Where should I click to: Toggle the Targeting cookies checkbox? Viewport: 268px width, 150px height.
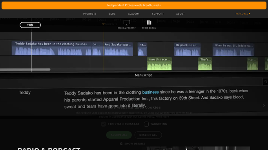(x=146, y=124)
